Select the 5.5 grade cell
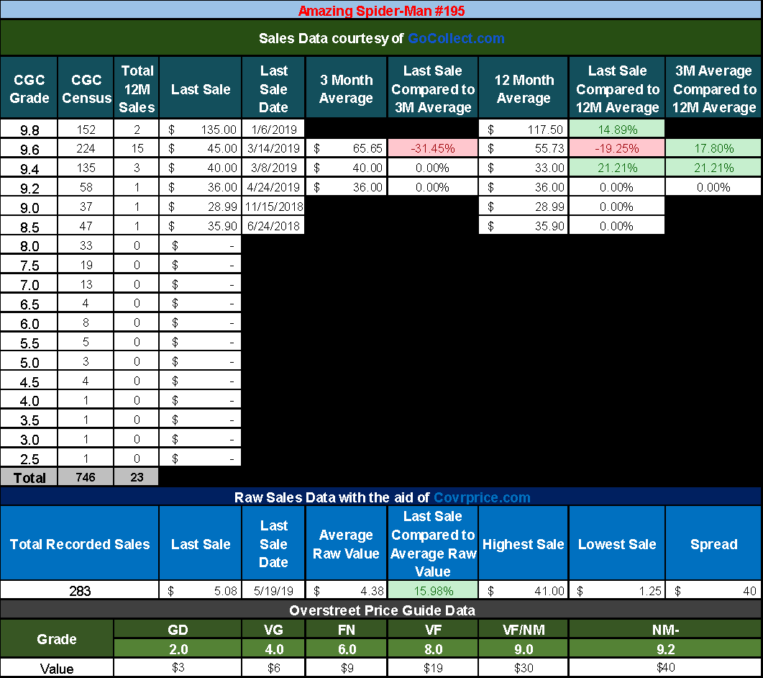This screenshot has height=678, width=763. click(x=29, y=343)
